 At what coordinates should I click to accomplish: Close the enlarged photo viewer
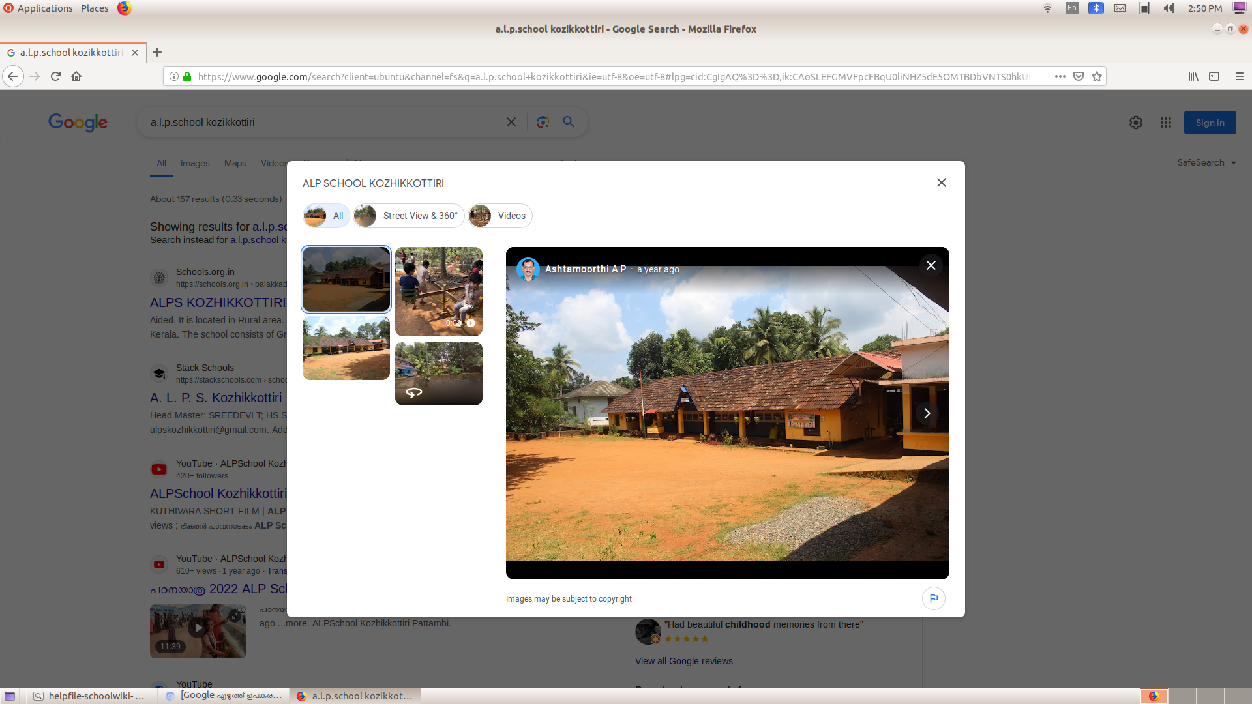[x=931, y=265]
